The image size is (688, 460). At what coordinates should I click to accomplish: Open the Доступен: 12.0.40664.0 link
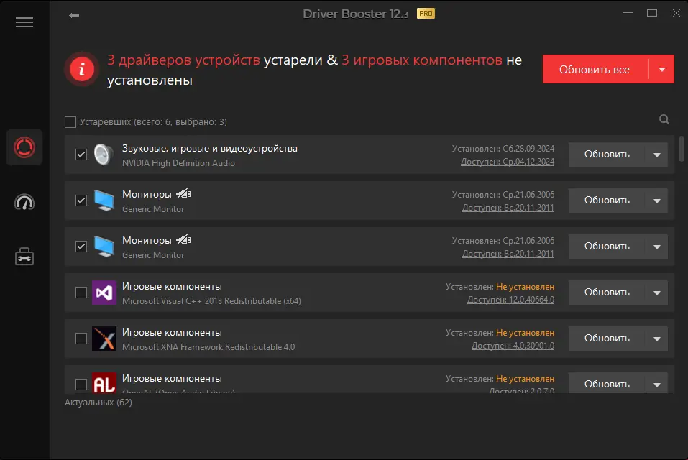510,300
